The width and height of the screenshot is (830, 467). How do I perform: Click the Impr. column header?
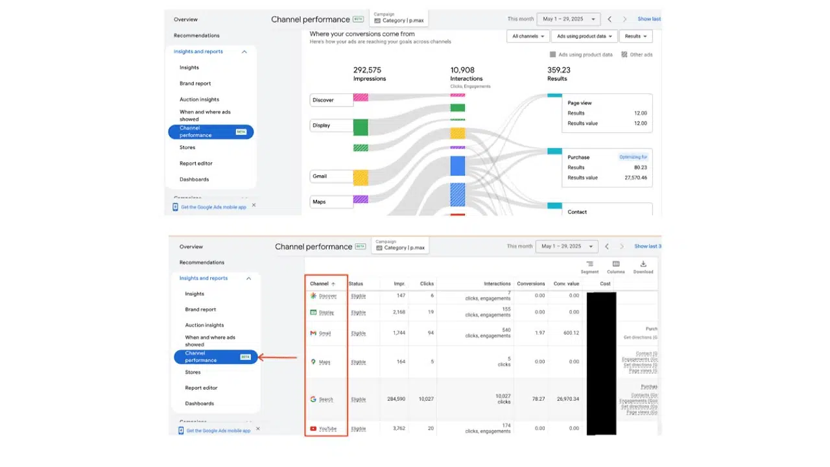tap(399, 283)
